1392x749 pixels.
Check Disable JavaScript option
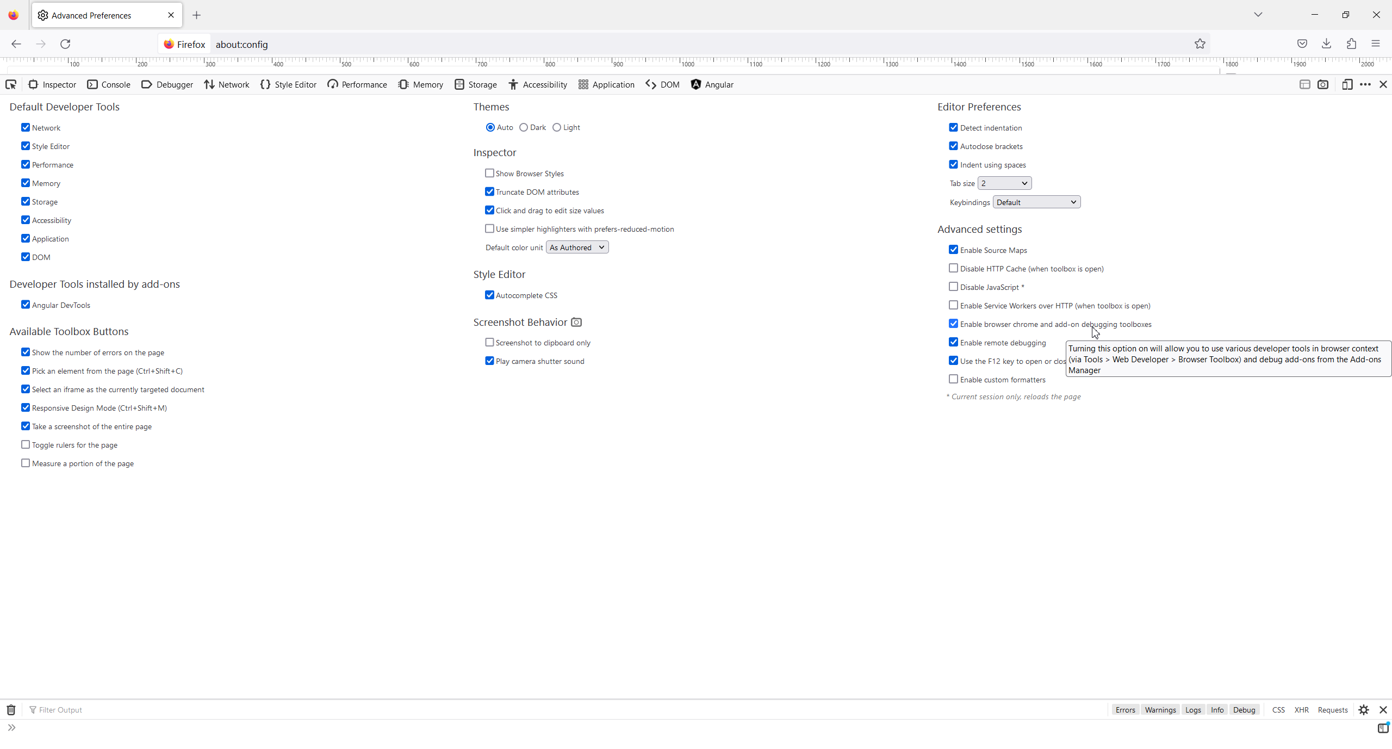pyautogui.click(x=953, y=287)
